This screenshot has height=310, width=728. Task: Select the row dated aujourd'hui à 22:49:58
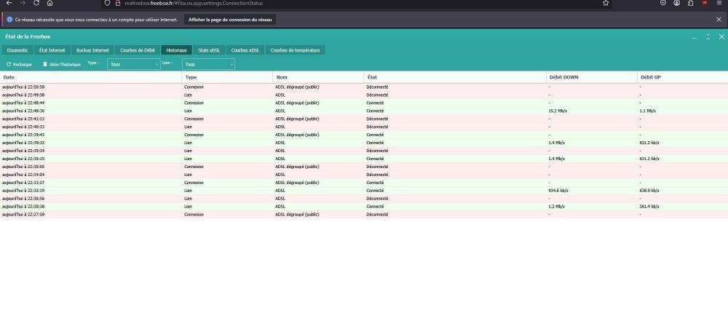pyautogui.click(x=364, y=95)
